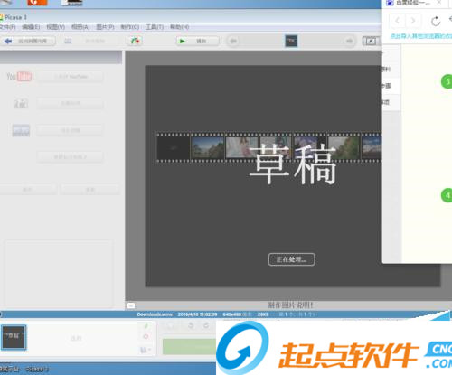Click the rotate clockwise icon
The width and height of the screenshot is (452, 375).
206,325
